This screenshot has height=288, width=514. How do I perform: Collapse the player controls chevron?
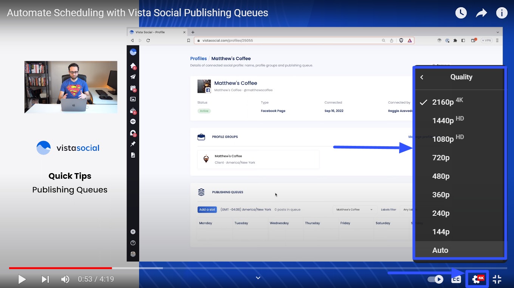tap(258, 278)
